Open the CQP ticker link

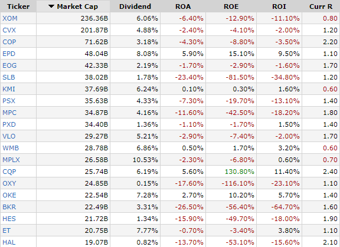[9, 172]
